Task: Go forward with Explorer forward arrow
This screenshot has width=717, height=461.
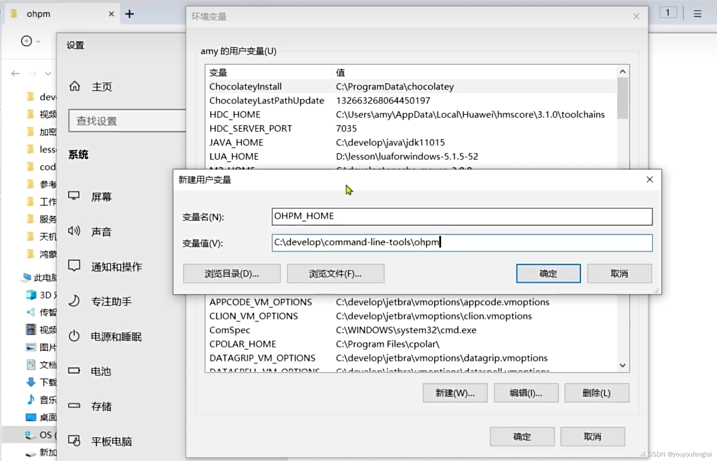Action: (x=33, y=73)
